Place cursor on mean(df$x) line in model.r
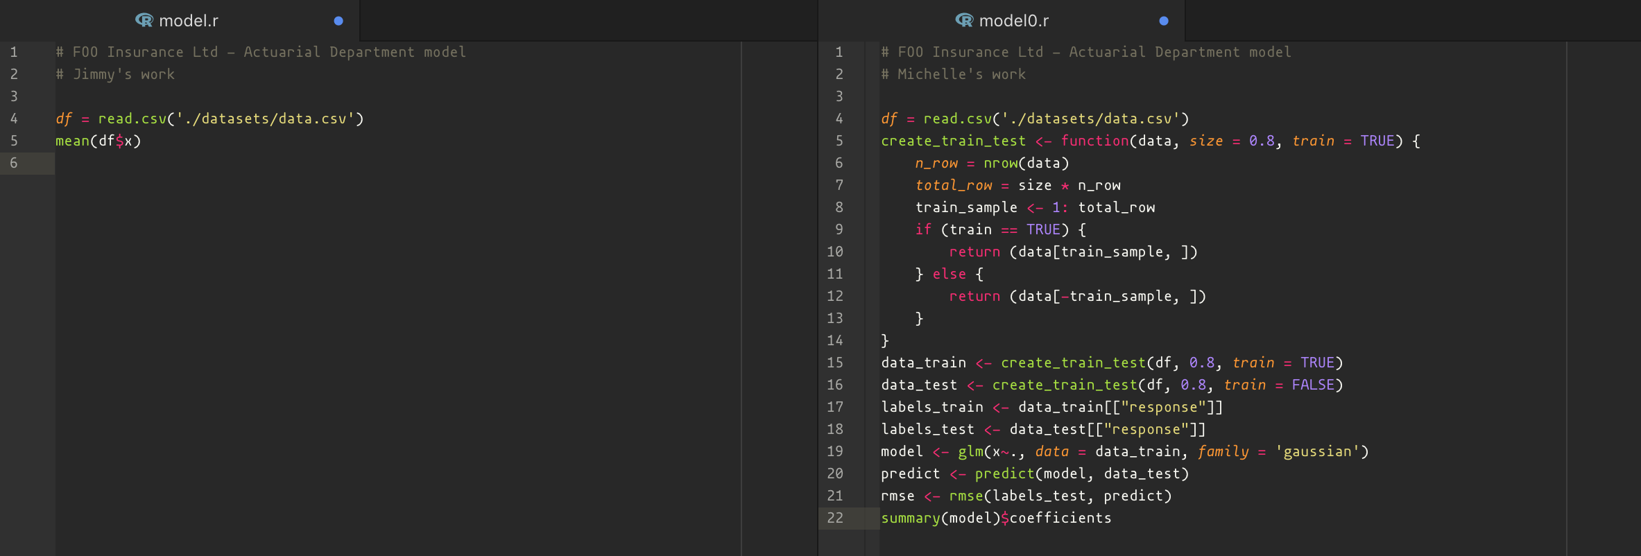This screenshot has width=1641, height=556. (98, 141)
